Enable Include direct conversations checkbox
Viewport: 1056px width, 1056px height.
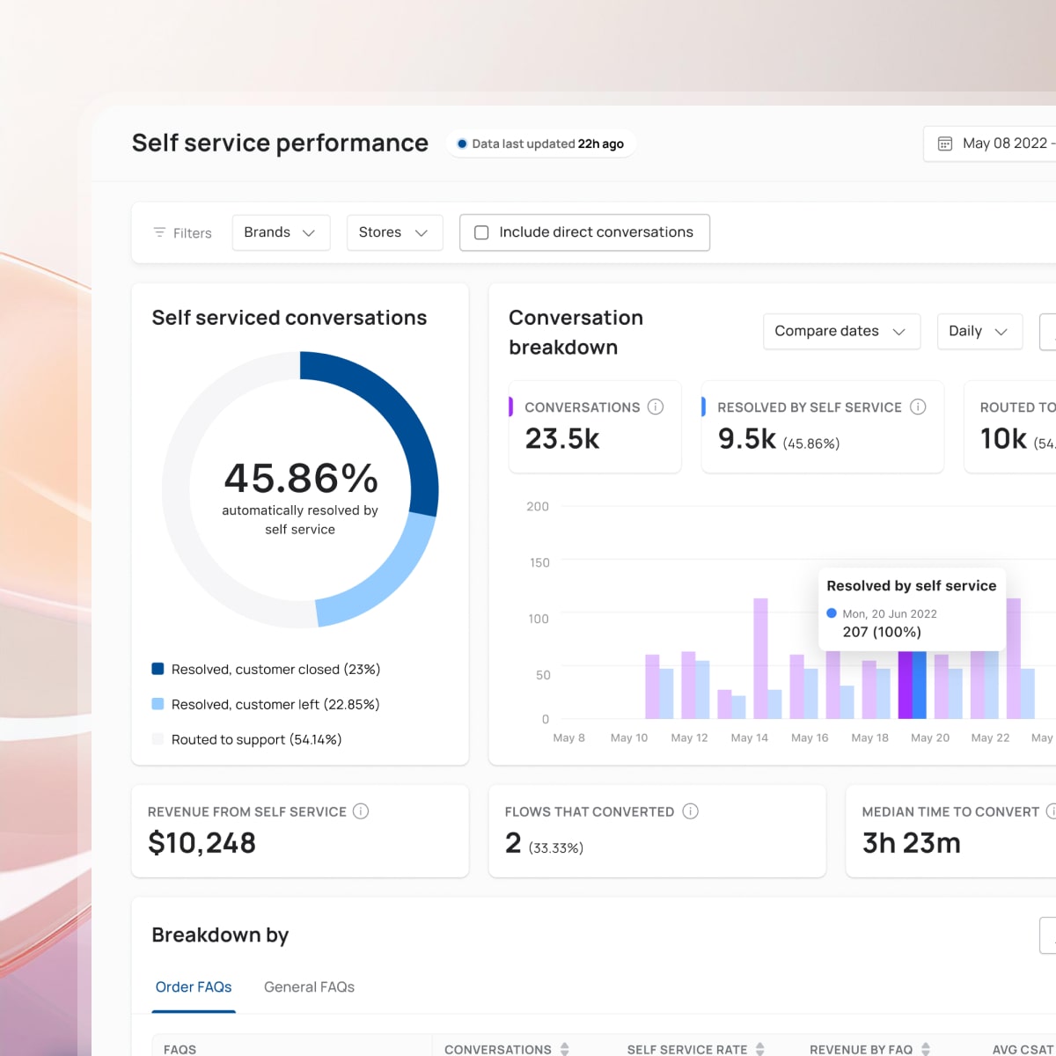481,232
